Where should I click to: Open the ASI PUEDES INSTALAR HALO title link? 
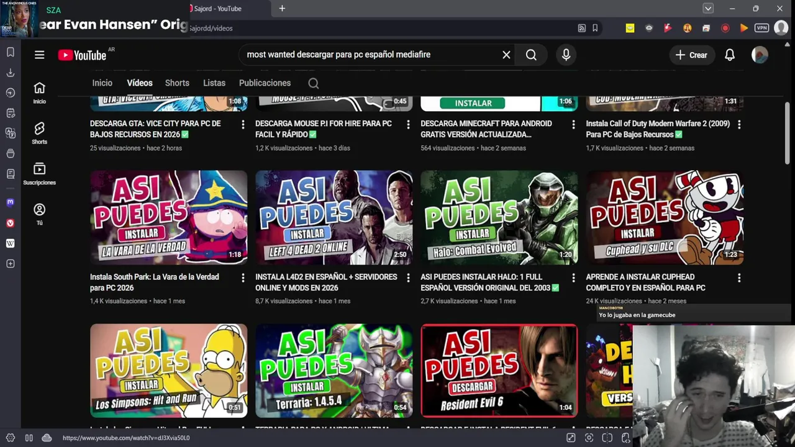[x=490, y=282]
